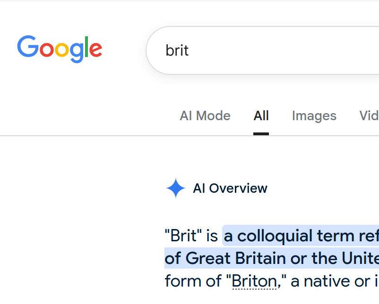
Task: Click the red letter e ending the logo
Action: point(96,49)
